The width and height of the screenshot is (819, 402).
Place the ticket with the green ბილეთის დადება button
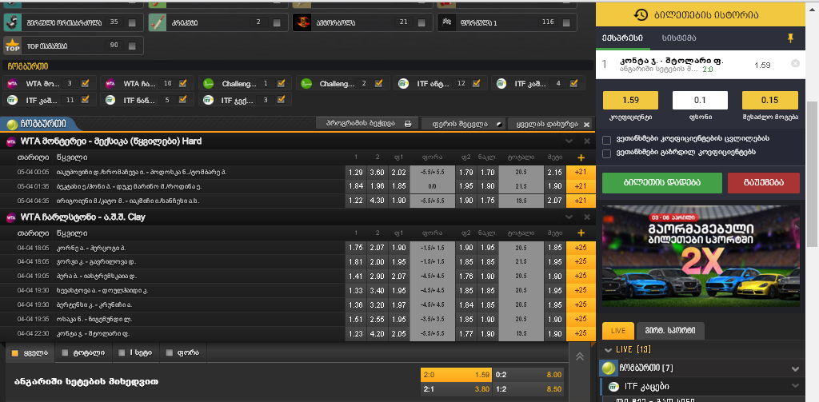661,183
